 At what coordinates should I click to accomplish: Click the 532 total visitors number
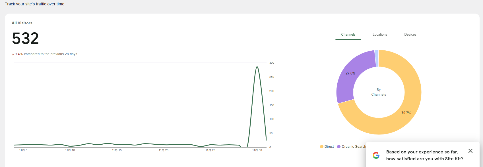25,38
